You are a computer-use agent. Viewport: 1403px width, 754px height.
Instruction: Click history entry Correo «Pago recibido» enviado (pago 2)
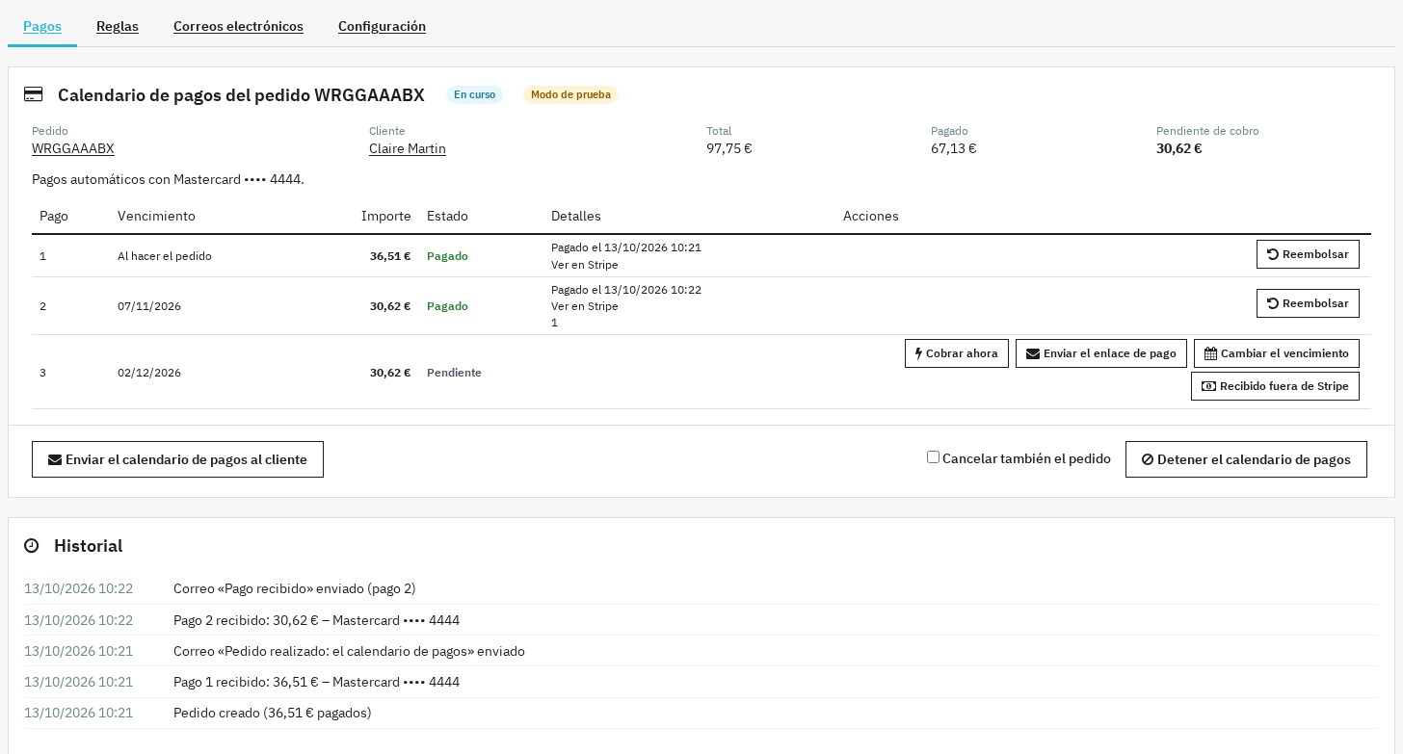click(295, 588)
